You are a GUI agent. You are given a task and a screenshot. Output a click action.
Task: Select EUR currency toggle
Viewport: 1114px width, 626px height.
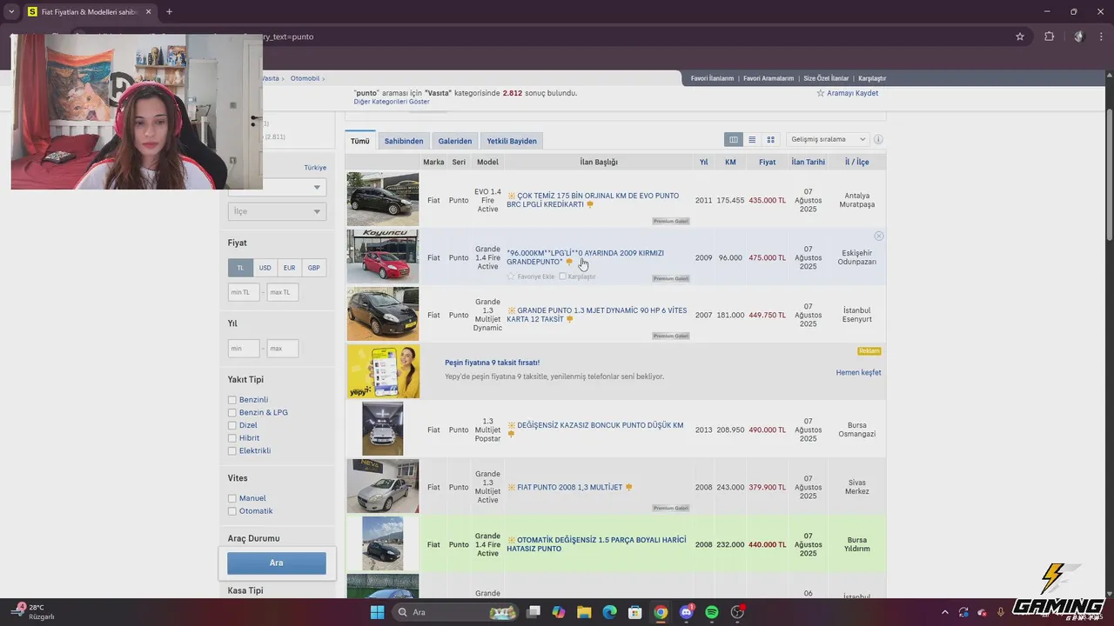[x=289, y=268]
